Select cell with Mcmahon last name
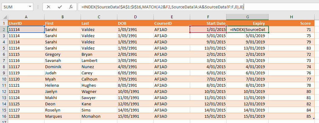319x123 pixels. pyautogui.click(x=99, y=116)
